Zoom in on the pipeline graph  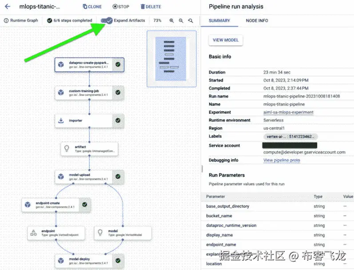point(171,20)
